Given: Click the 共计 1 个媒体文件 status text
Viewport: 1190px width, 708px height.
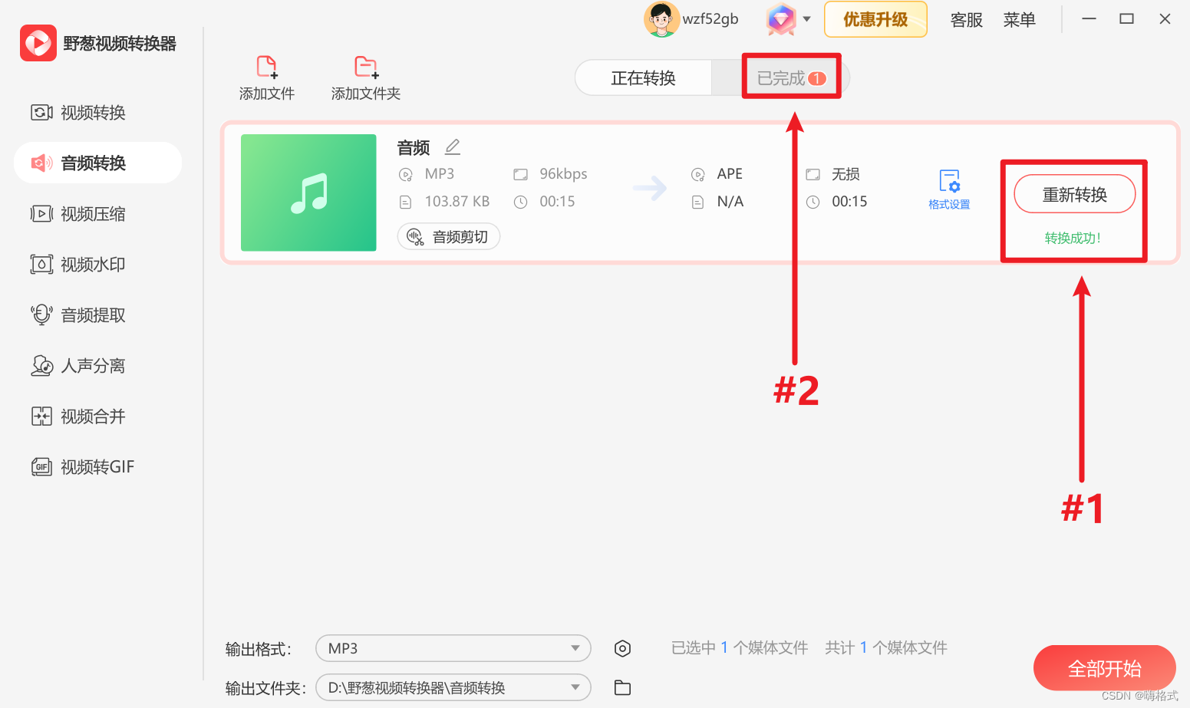Looking at the screenshot, I should [x=886, y=648].
